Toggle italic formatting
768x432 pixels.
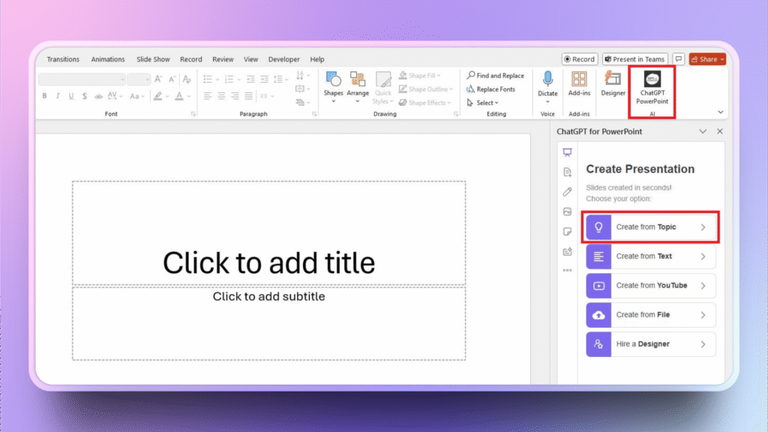(x=56, y=96)
